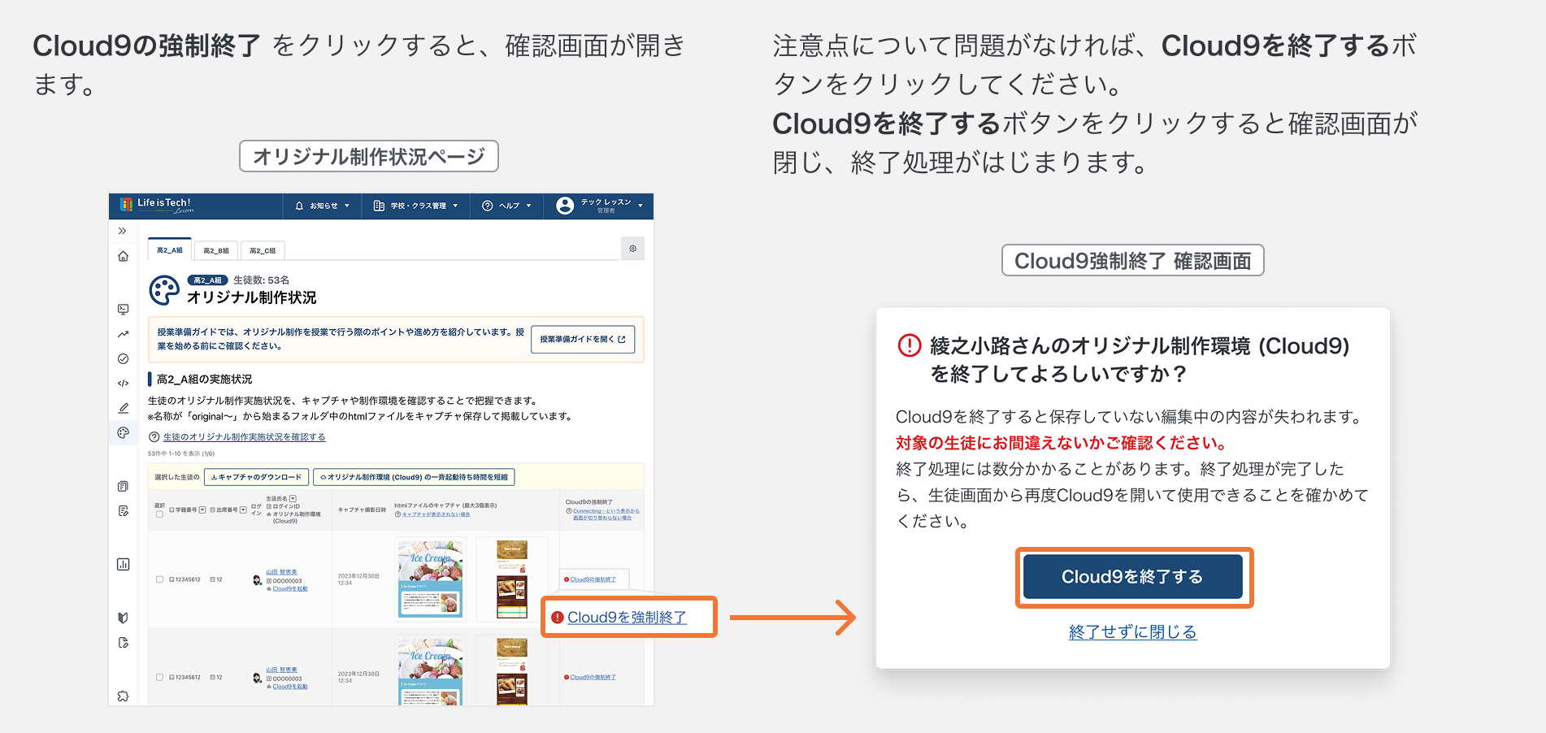
Task: Open the beginner leaf mark sidebar icon
Action: [123, 618]
